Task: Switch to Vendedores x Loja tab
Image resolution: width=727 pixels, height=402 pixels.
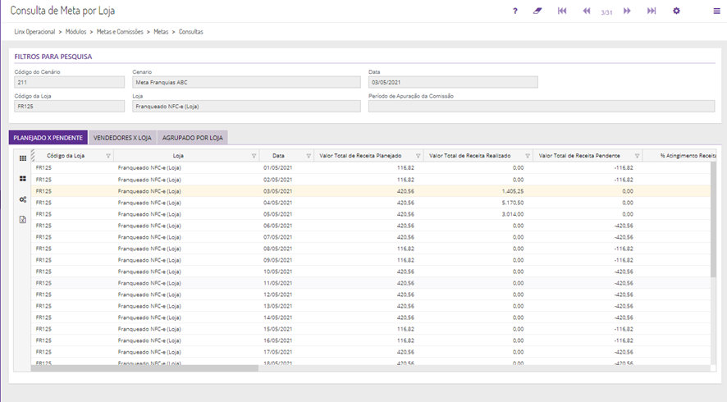Action: 123,138
